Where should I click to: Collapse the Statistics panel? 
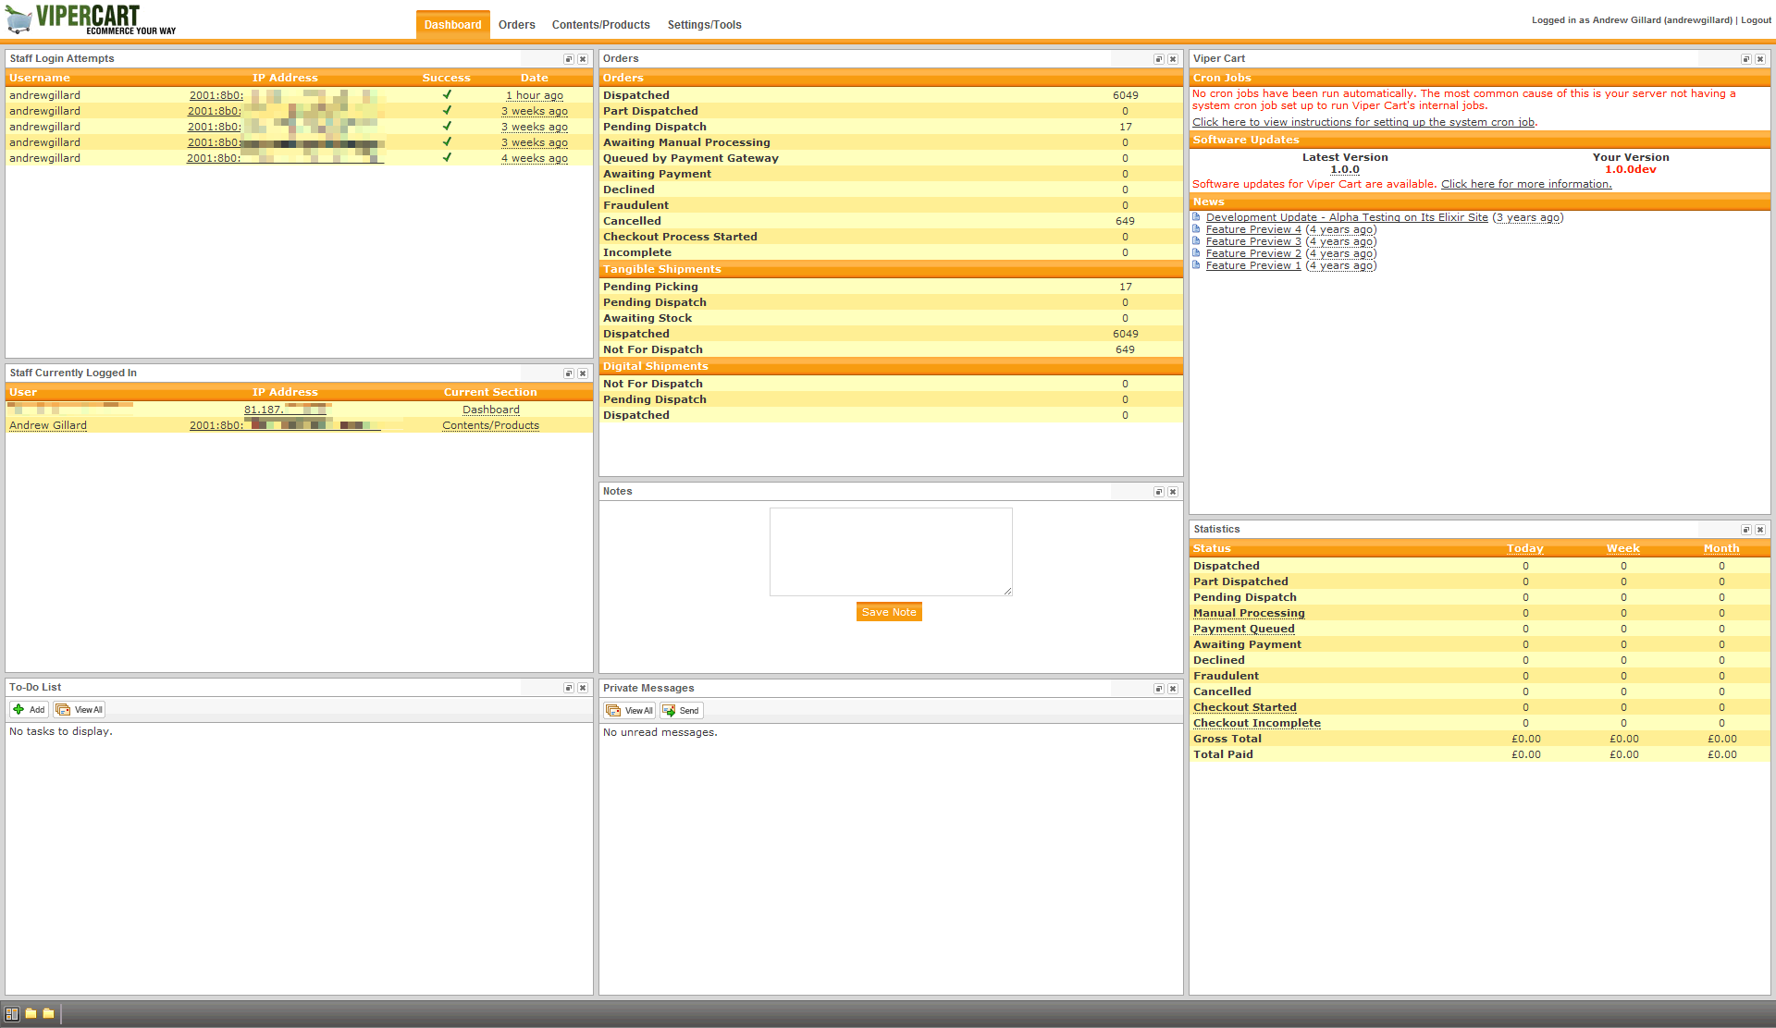[x=1745, y=530]
